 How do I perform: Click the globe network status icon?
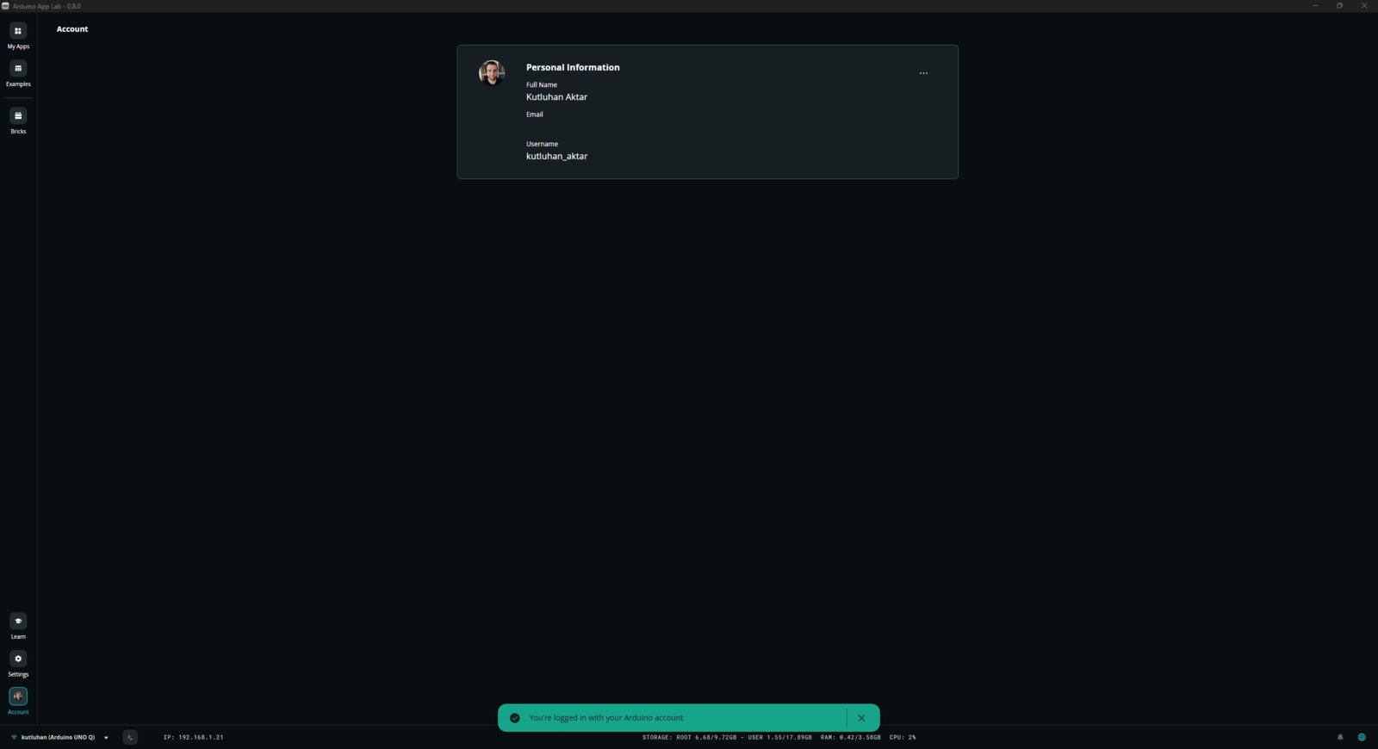point(1362,737)
